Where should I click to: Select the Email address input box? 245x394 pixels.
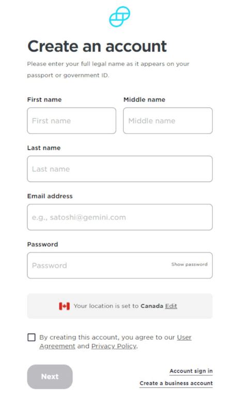pyautogui.click(x=120, y=217)
